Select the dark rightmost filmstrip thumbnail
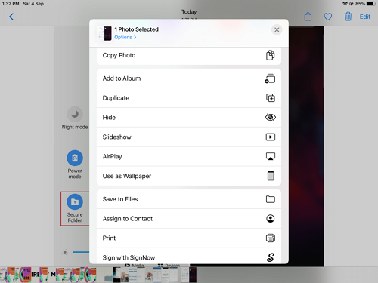Image resolution: width=378 pixels, height=283 pixels. pyautogui.click(x=193, y=275)
